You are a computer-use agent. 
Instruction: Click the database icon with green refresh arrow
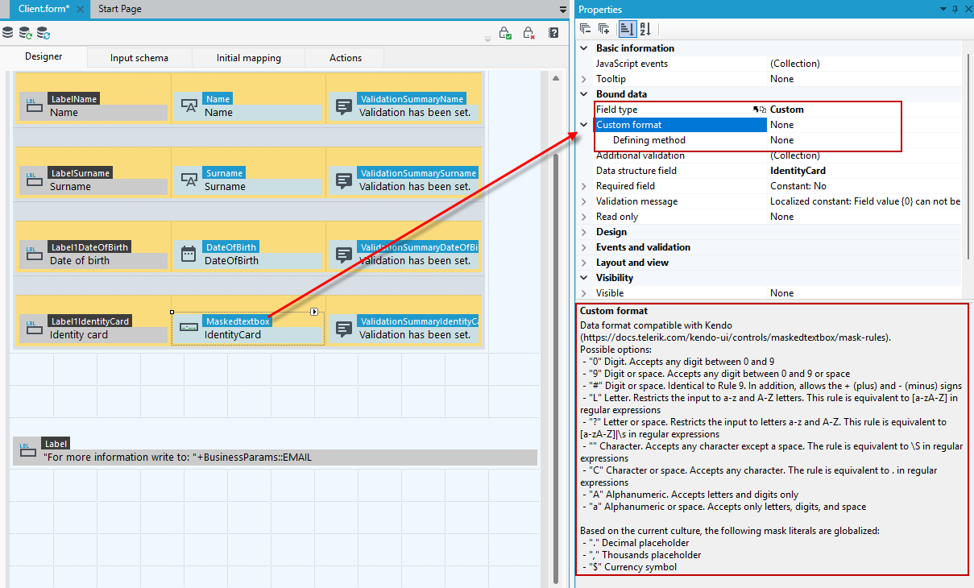point(26,33)
